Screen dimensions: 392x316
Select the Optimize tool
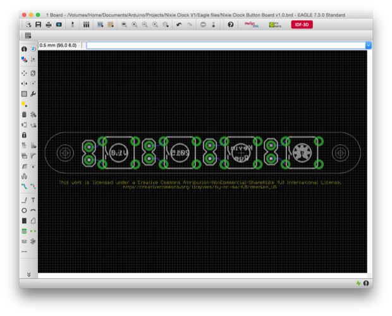[33, 166]
